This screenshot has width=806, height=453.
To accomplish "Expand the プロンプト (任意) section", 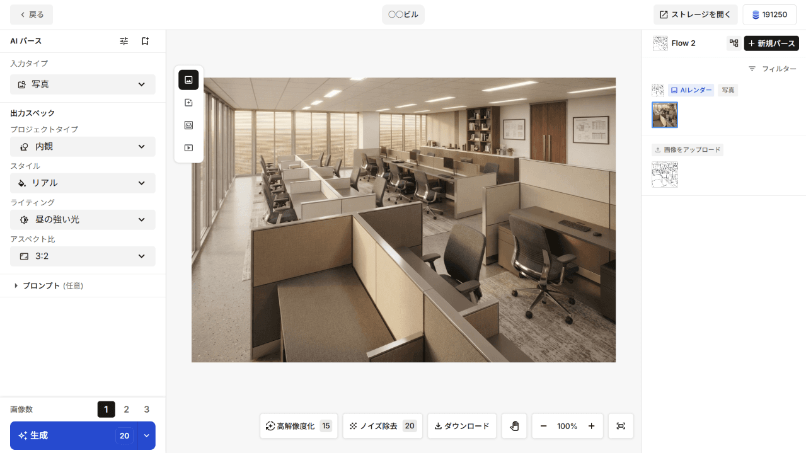I will coord(49,286).
